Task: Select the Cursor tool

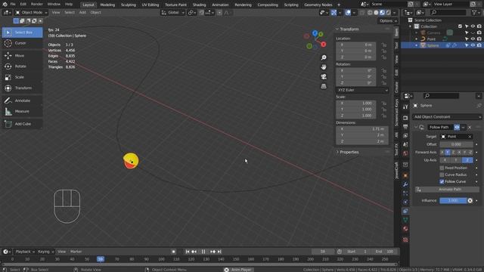Action: tap(22, 43)
